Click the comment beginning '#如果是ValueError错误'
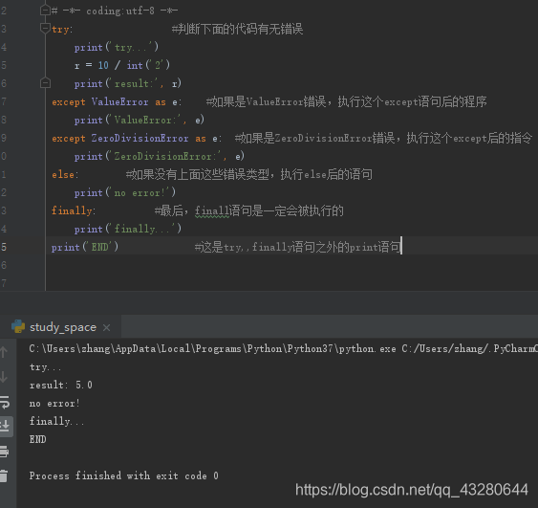Image resolution: width=538 pixels, height=508 pixels. tap(346, 101)
